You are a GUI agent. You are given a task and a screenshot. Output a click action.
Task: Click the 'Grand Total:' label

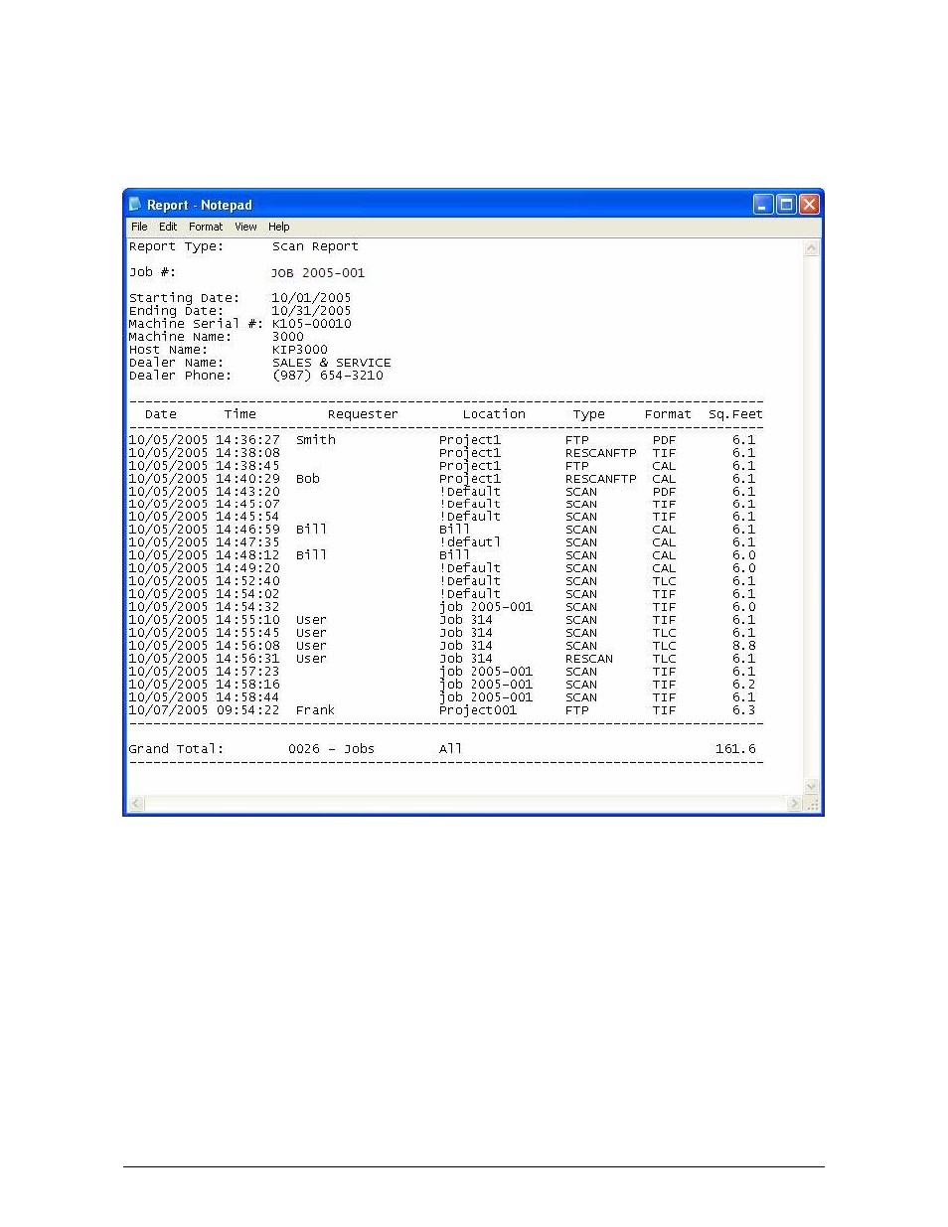coord(176,749)
